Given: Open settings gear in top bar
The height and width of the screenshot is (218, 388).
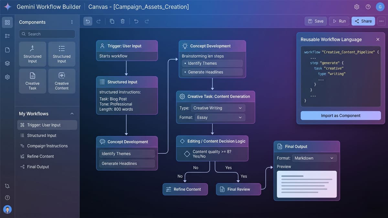Looking at the screenshot, I should tap(357, 7).
